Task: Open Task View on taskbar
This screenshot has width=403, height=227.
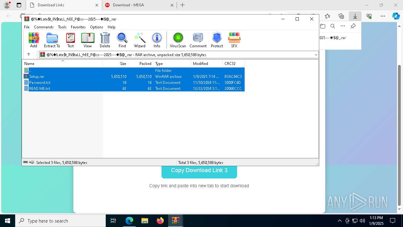Action: coord(113,221)
